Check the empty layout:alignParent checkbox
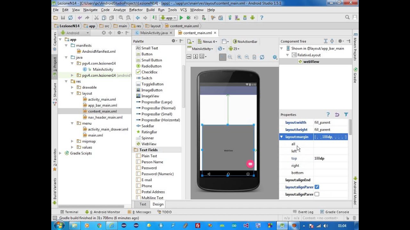 317,194
